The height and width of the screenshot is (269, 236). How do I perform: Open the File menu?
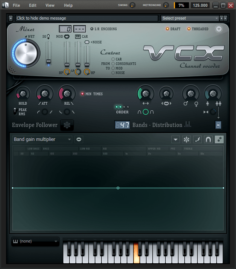tap(16, 5)
